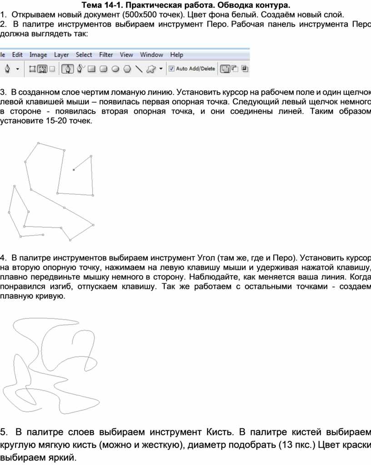
Task: Open the Window menu
Action: click(151, 55)
